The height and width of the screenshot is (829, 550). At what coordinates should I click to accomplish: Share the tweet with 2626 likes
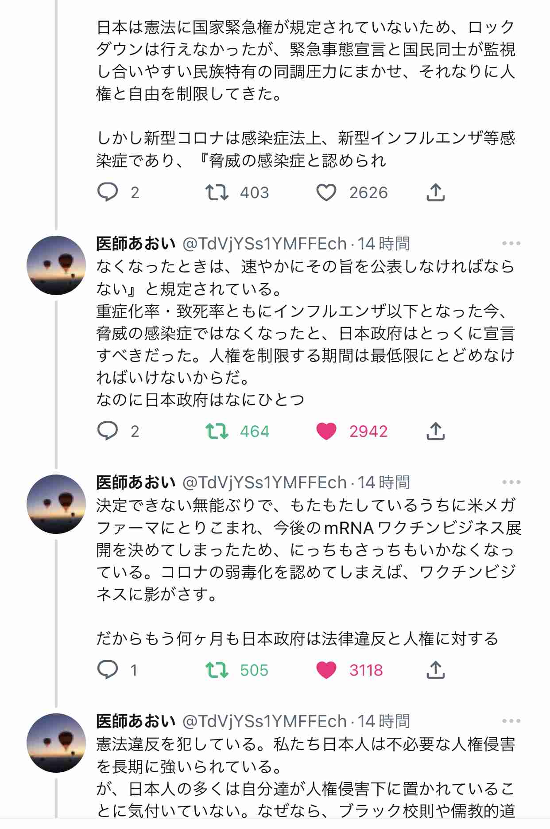(435, 192)
